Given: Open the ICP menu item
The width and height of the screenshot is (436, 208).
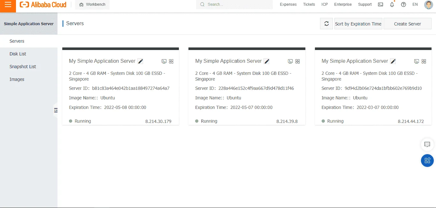Looking at the screenshot, I should coord(325,4).
